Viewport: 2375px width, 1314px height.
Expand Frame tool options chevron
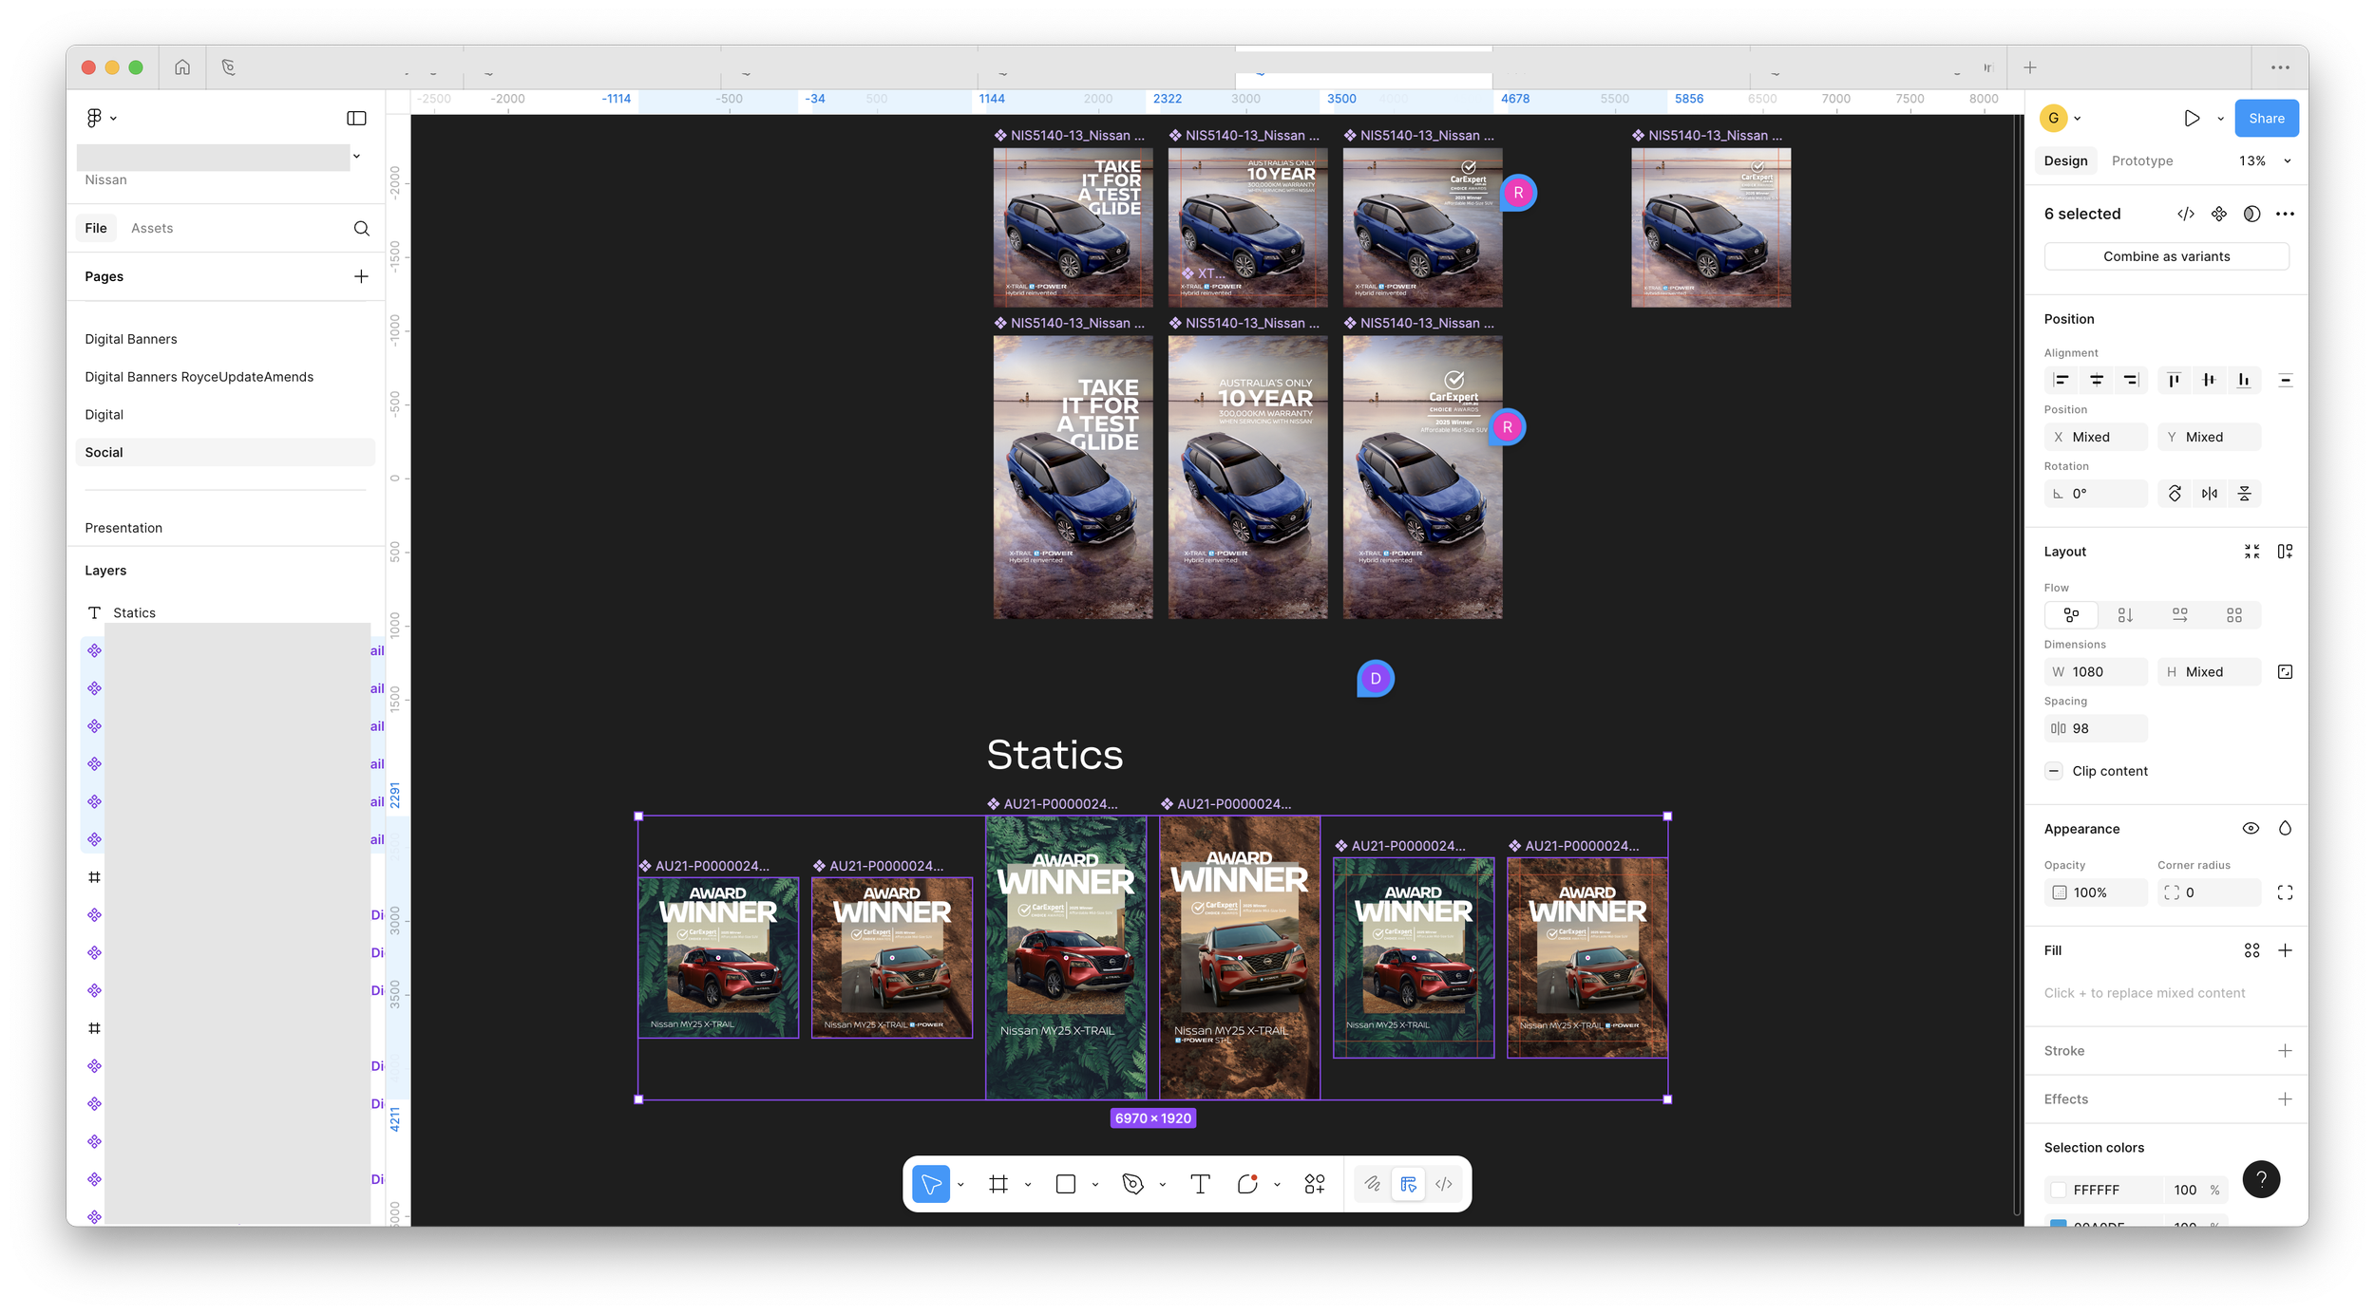point(1028,1184)
